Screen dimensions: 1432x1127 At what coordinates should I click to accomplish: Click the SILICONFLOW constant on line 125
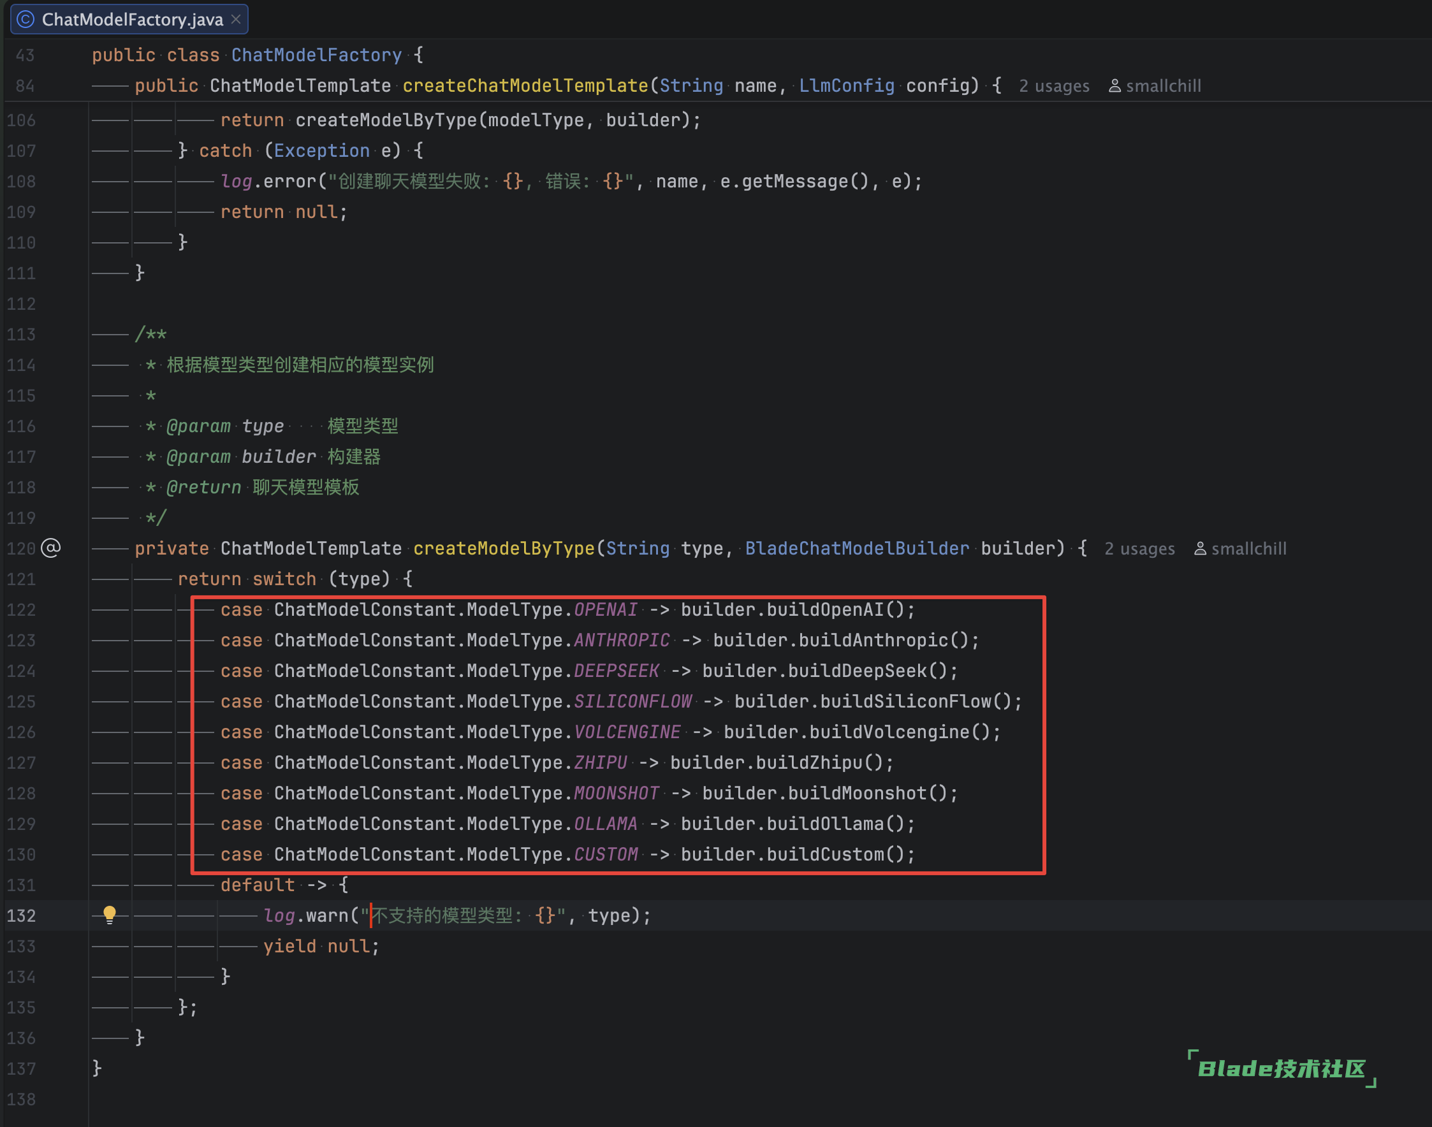pos(632,701)
